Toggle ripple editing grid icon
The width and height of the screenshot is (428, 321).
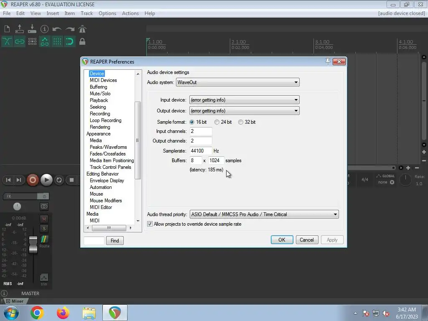click(x=32, y=41)
